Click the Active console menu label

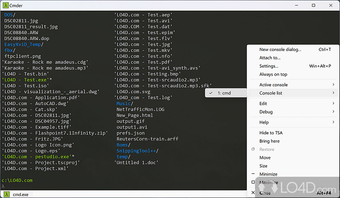pos(273,85)
